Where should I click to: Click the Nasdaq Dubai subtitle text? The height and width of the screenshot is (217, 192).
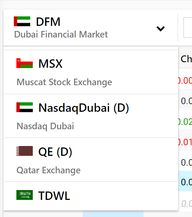point(45,126)
